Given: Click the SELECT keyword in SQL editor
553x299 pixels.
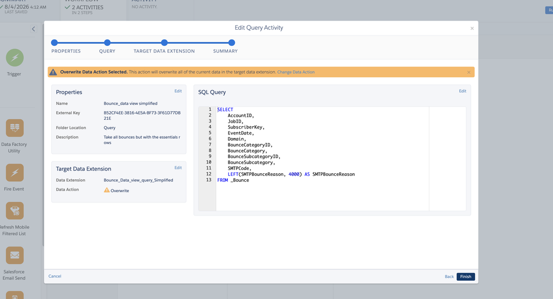Looking at the screenshot, I should coord(225,110).
